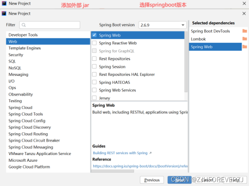This screenshot has width=249, height=186.
Task: Select Spring Cloud Messaging category
Action: [48, 147]
